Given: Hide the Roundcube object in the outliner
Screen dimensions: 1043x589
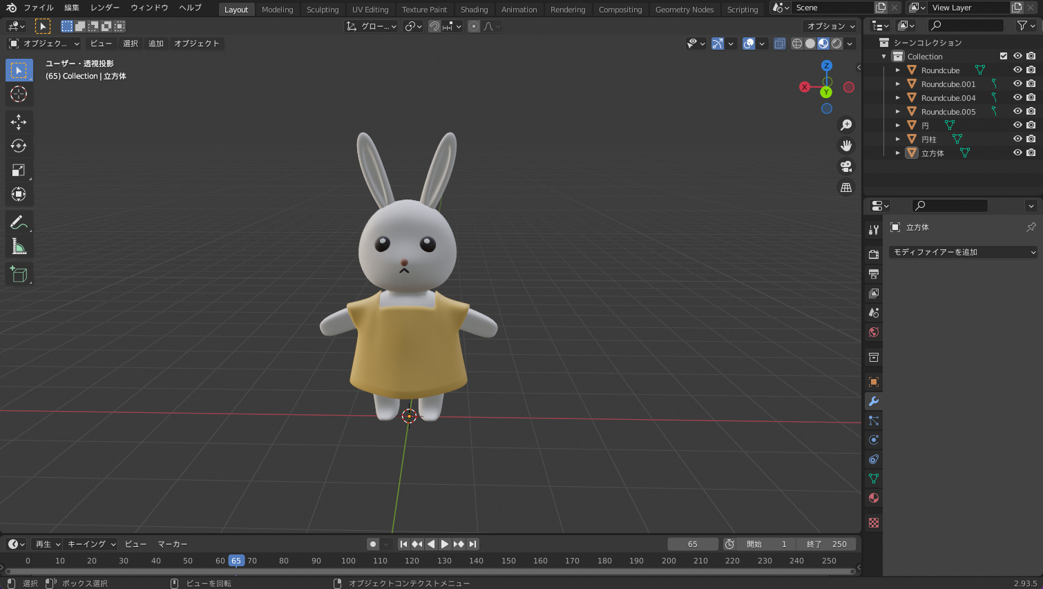Looking at the screenshot, I should tap(1017, 70).
